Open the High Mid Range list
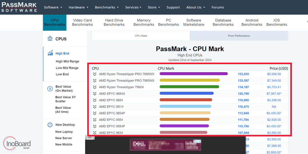This screenshot has width=308, height=154. (x=68, y=61)
